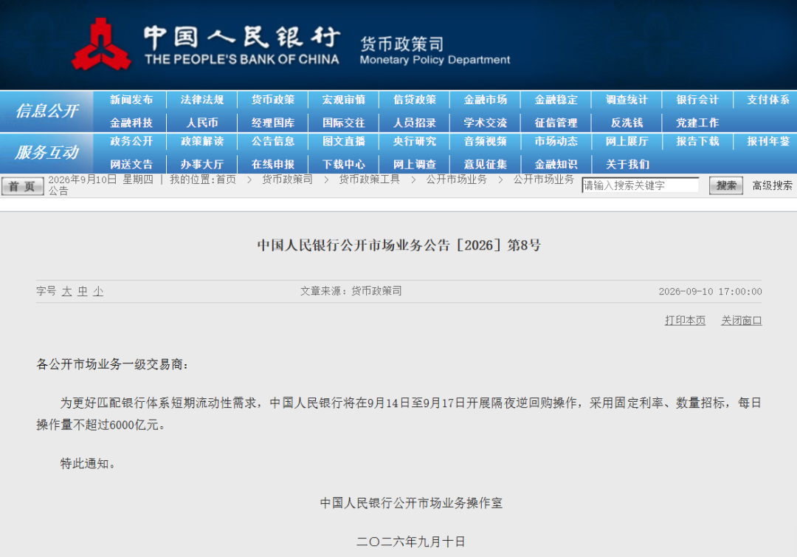Viewport: 797px width, 557px height.
Task: Click the timestamp 2026-09-10 17:00:00
Action: [x=710, y=292]
